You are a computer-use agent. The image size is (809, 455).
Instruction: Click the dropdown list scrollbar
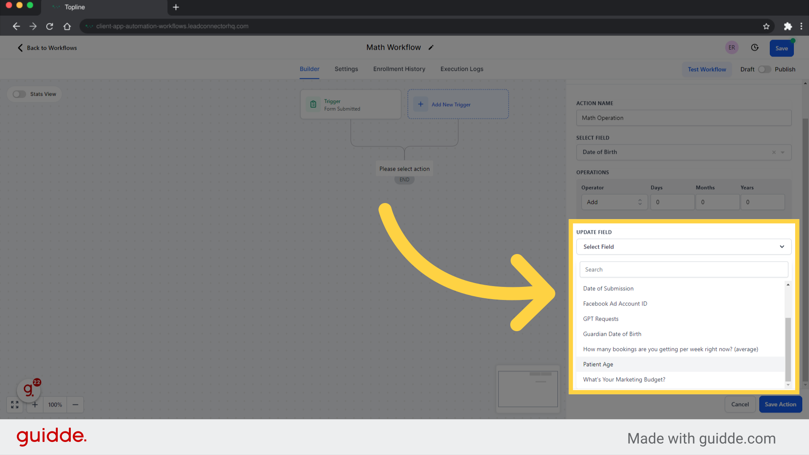[x=788, y=350]
